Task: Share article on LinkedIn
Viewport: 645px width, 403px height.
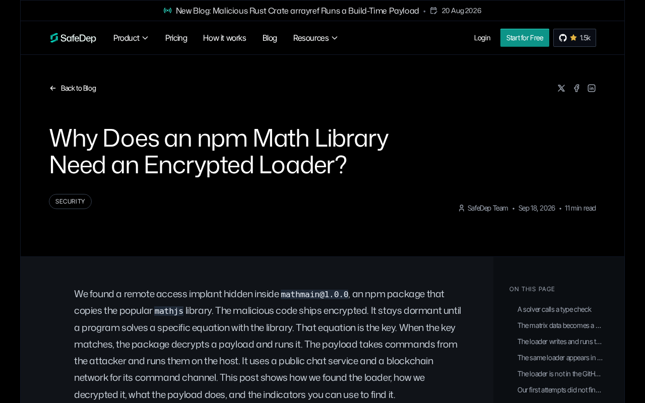Action: point(592,88)
